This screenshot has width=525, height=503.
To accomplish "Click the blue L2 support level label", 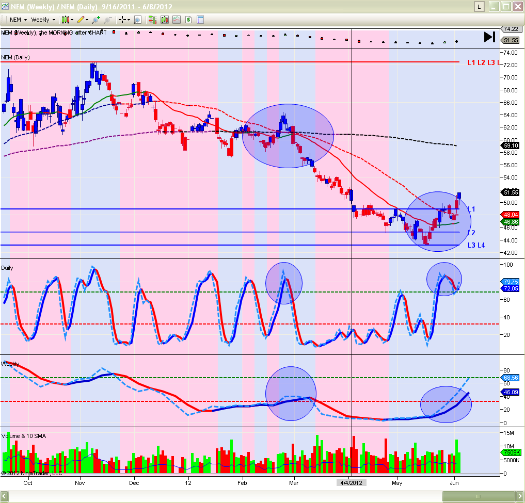I will pos(471,233).
